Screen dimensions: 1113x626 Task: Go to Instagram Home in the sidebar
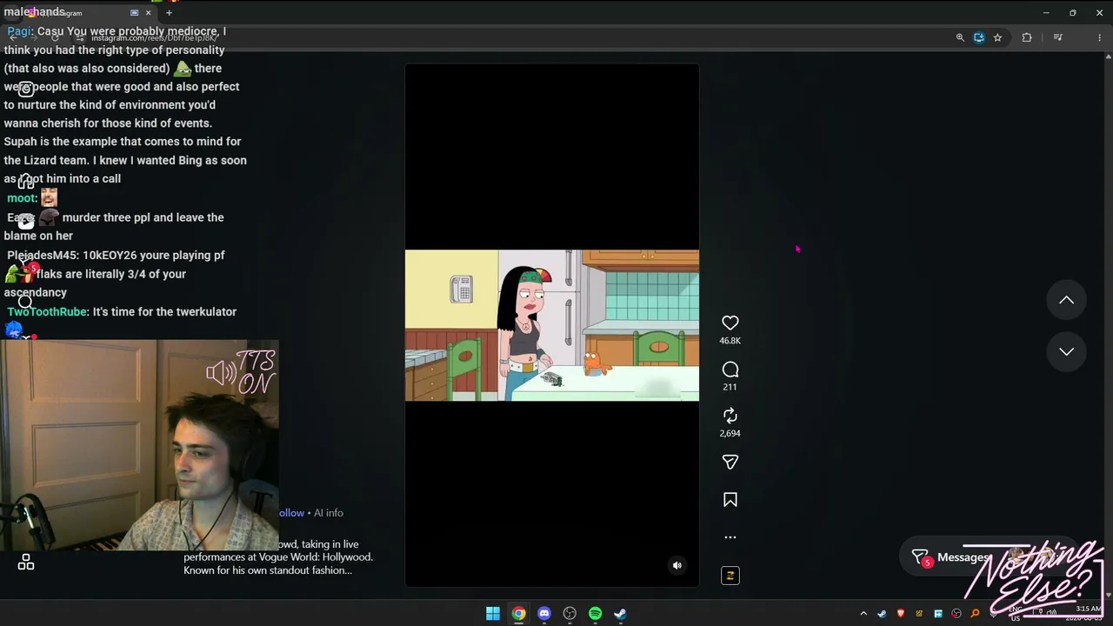coord(26,182)
